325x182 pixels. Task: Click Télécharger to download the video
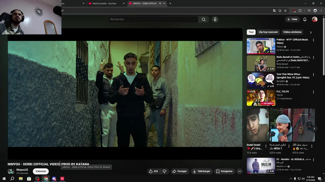pos(202,171)
